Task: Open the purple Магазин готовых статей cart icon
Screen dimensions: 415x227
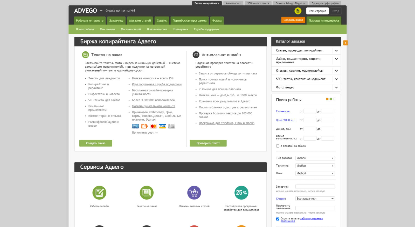Action: [x=194, y=192]
